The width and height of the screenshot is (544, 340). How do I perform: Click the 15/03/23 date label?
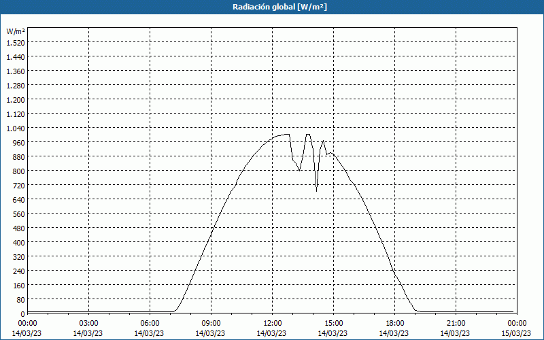tap(516, 333)
